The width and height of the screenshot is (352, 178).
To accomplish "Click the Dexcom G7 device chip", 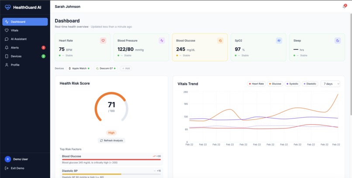I will (x=106, y=68).
